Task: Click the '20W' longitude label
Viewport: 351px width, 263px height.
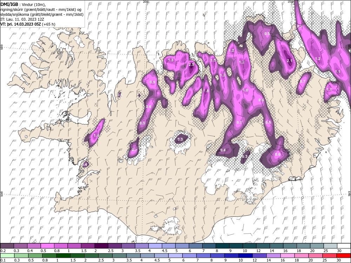Action: [146, 1]
